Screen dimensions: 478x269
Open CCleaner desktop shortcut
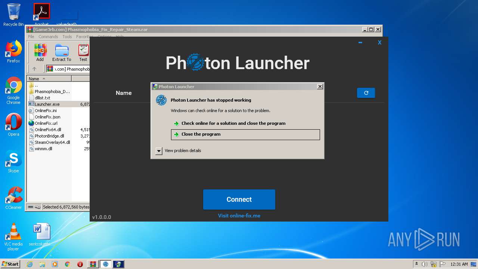point(13,198)
